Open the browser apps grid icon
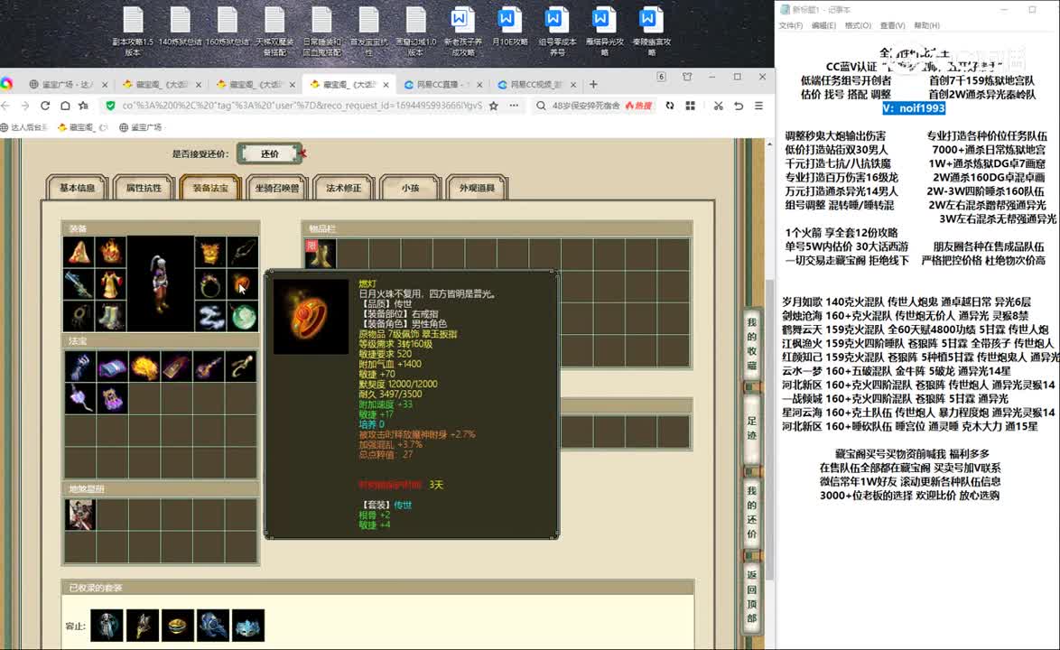Screen dimensions: 1060x650 click(690, 106)
